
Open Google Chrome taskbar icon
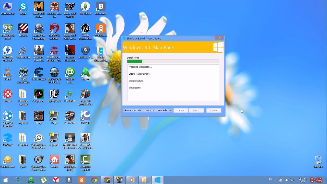pyautogui.click(x=94, y=180)
